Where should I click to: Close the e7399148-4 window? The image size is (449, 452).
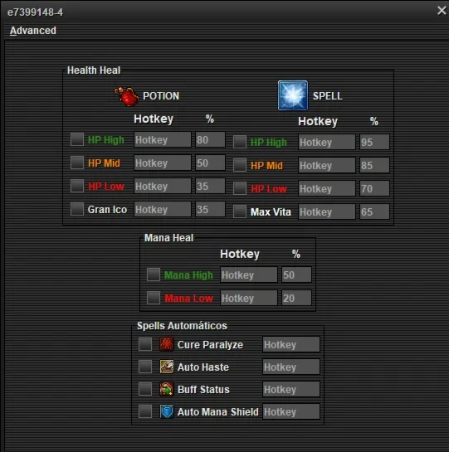tap(442, 11)
